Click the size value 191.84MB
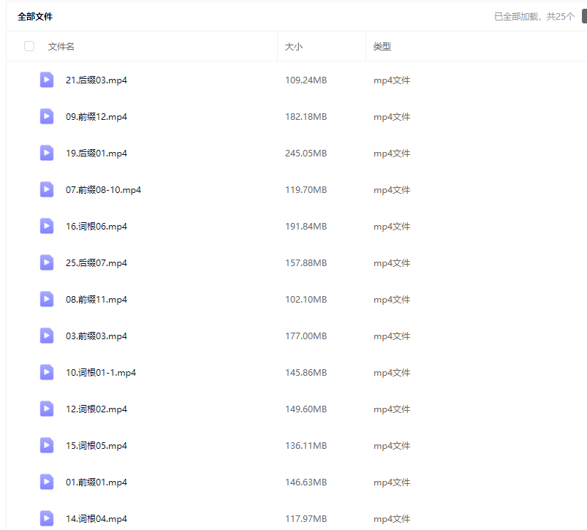Image resolution: width=587 pixels, height=530 pixels. pos(306,227)
